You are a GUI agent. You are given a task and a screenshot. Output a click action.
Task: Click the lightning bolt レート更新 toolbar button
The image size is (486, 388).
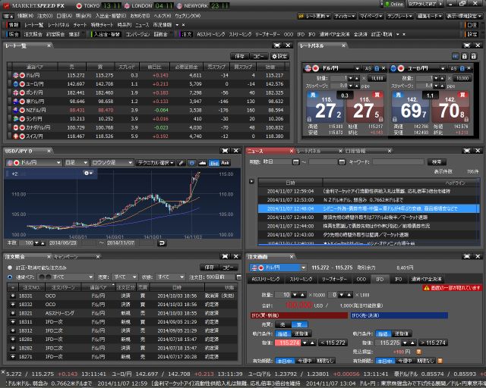pyautogui.click(x=314, y=16)
